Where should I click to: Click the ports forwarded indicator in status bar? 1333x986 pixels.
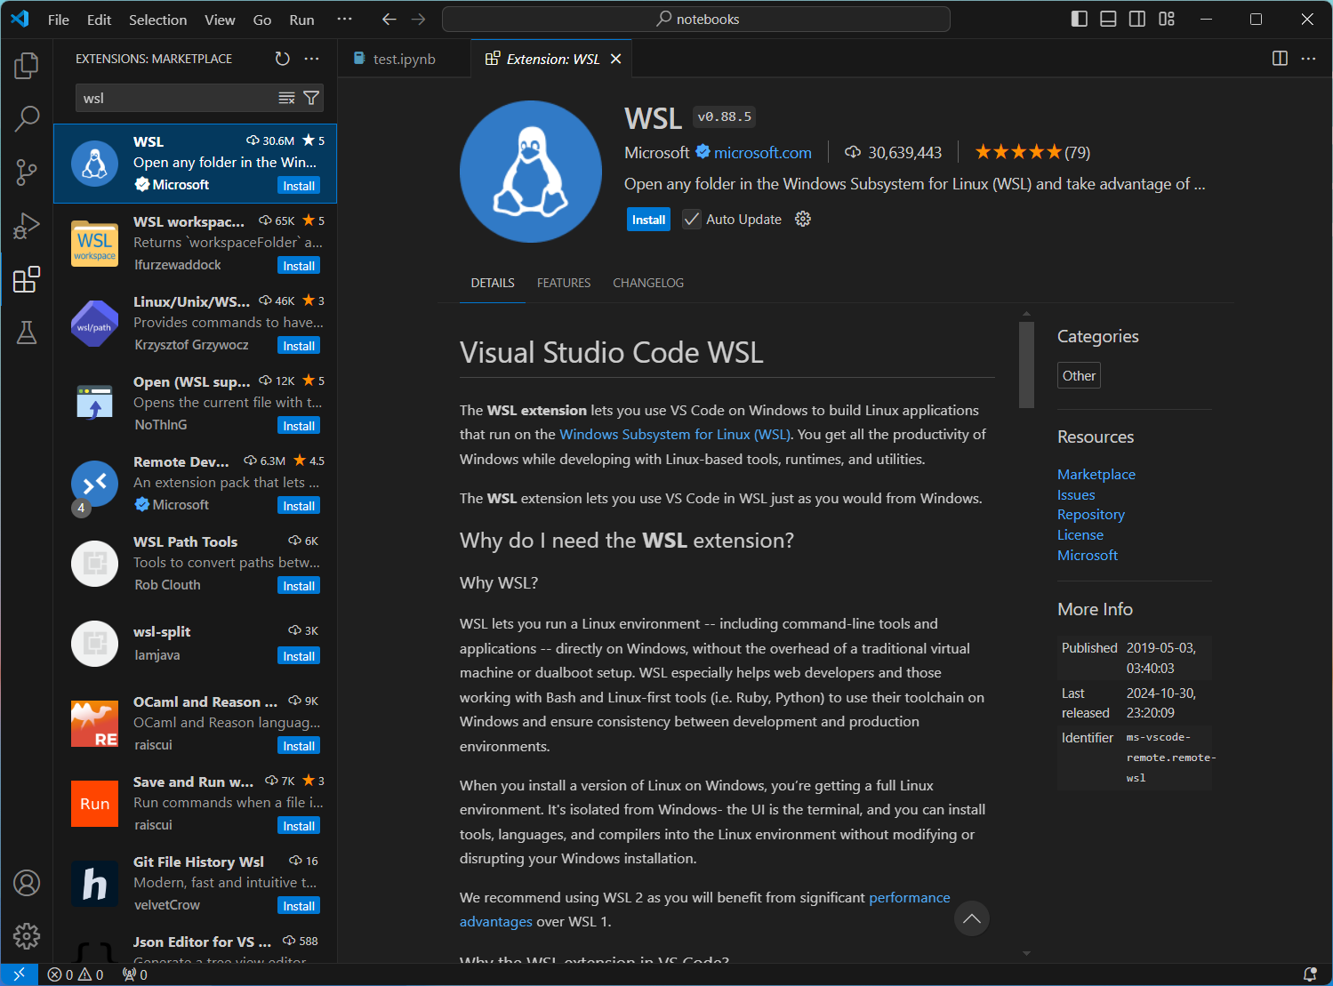pyautogui.click(x=135, y=974)
